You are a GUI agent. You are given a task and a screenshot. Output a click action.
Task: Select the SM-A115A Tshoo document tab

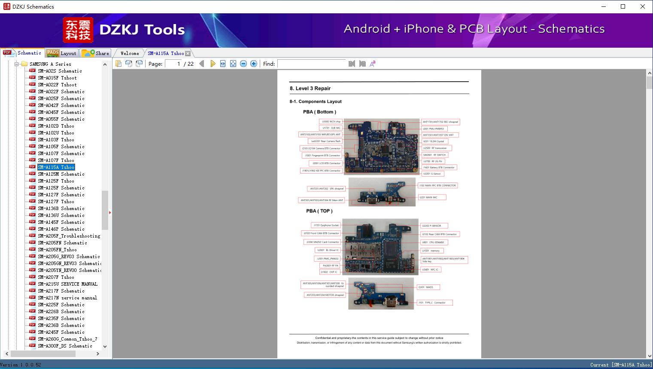click(x=166, y=53)
